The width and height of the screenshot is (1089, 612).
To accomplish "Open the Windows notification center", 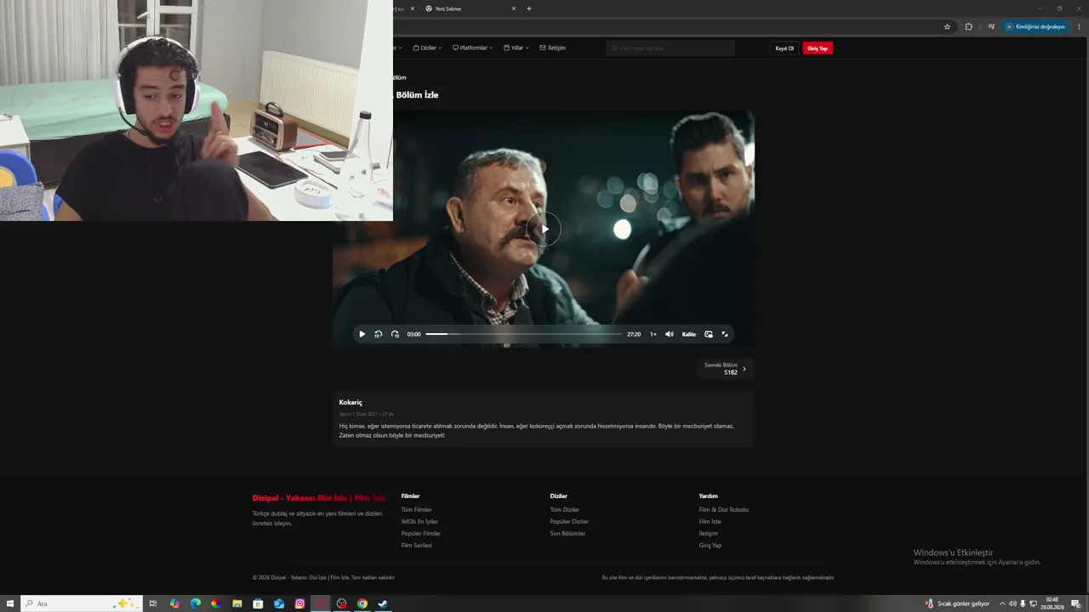I will [1075, 603].
